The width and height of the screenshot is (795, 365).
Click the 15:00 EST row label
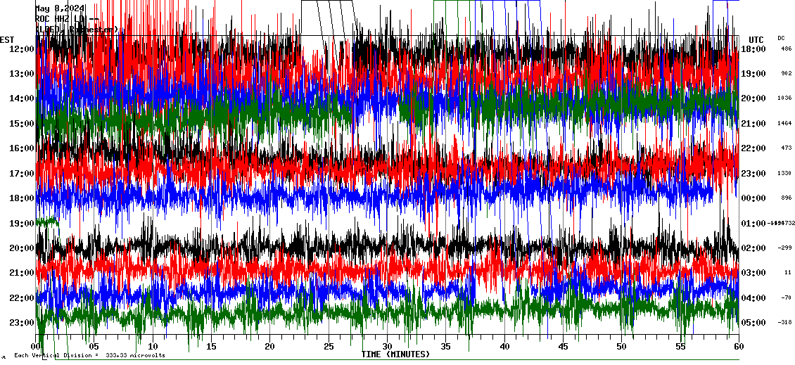22,123
